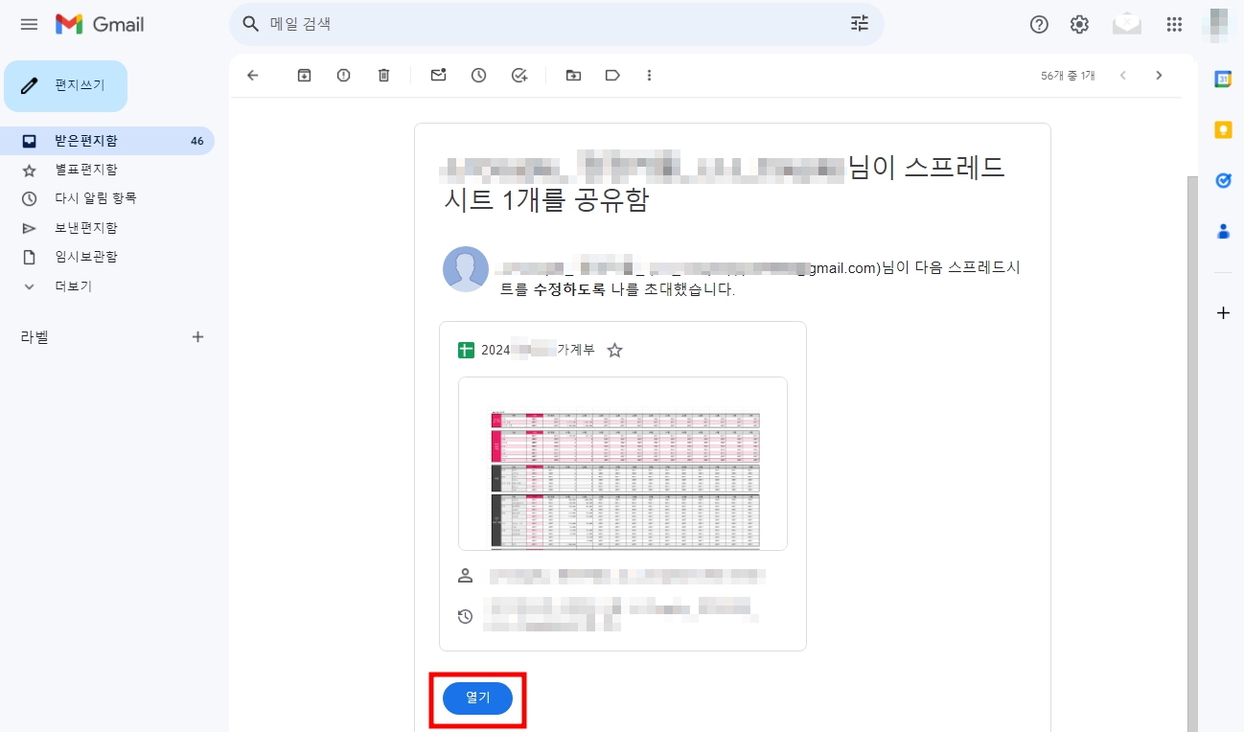Click inbox unread count 46
Screen dimensions: 1244x732
(x=196, y=141)
